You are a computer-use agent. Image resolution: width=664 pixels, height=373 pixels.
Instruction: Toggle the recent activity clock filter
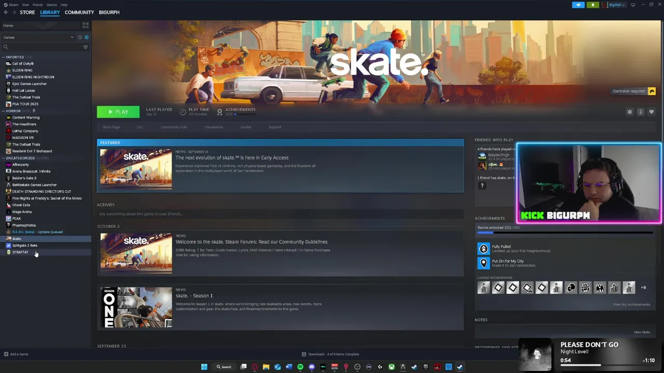[80, 37]
